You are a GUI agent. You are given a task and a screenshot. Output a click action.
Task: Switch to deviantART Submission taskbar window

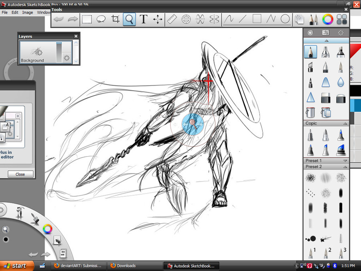click(78, 266)
